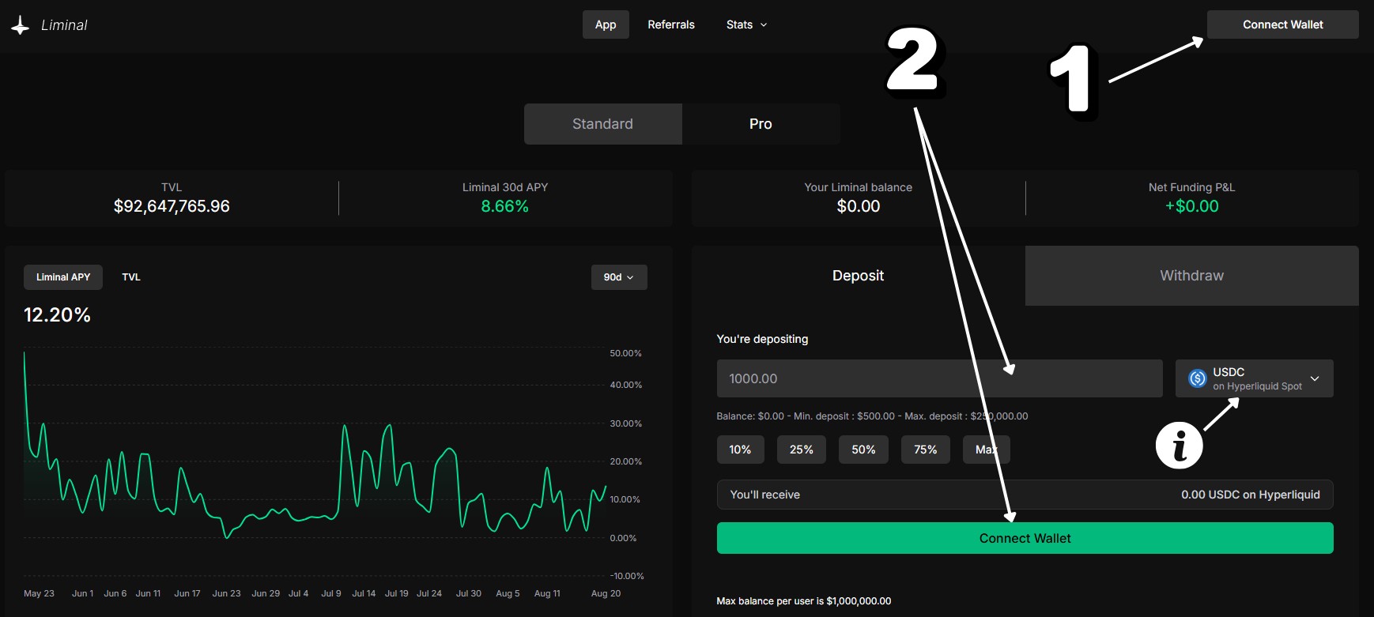Switch to Standard mode

click(x=602, y=124)
